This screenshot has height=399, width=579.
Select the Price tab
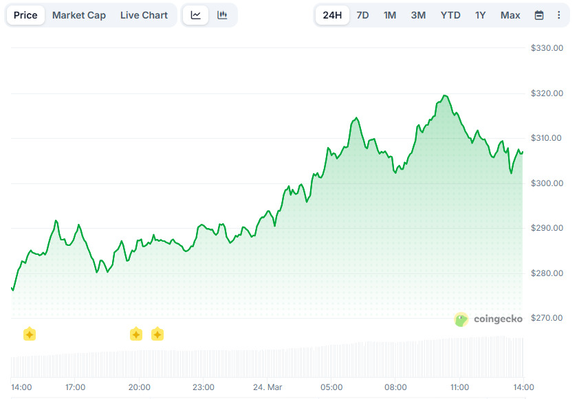pyautogui.click(x=25, y=15)
